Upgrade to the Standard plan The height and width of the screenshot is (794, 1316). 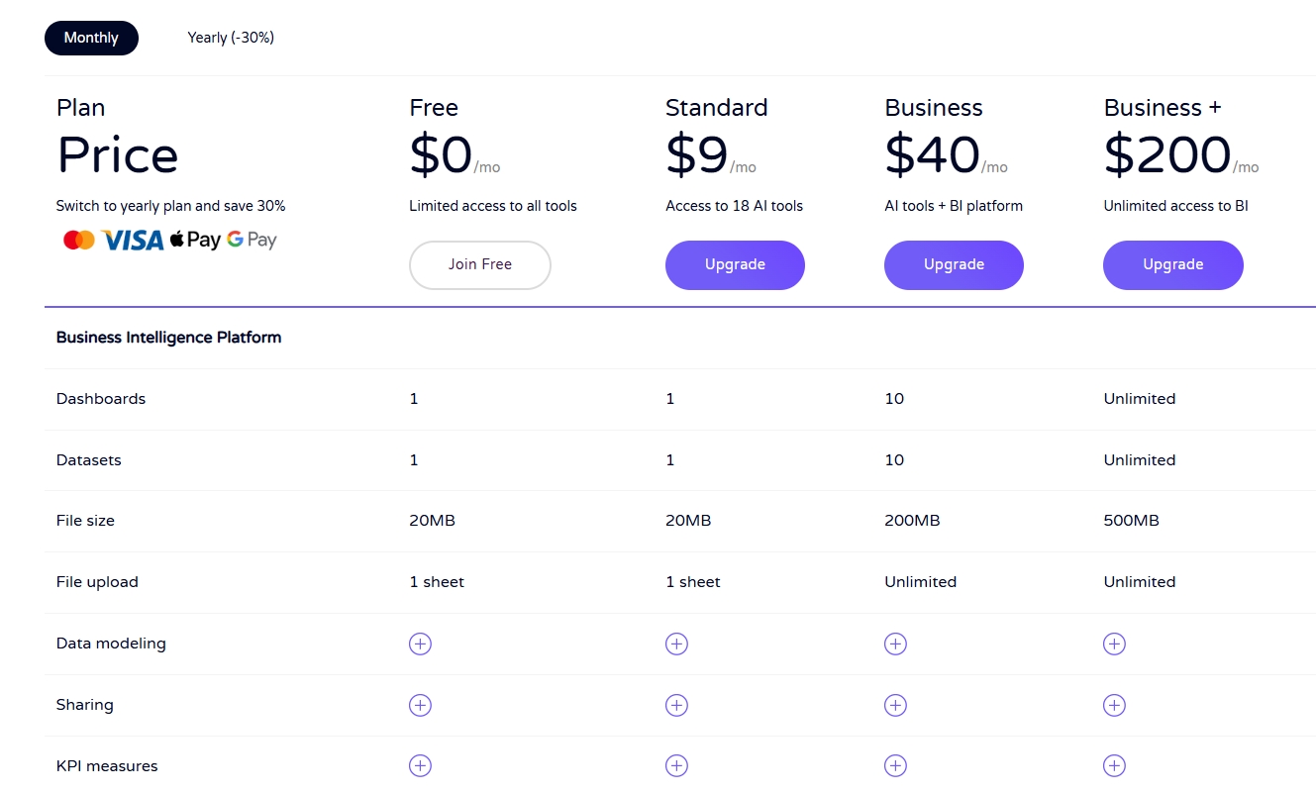[735, 264]
